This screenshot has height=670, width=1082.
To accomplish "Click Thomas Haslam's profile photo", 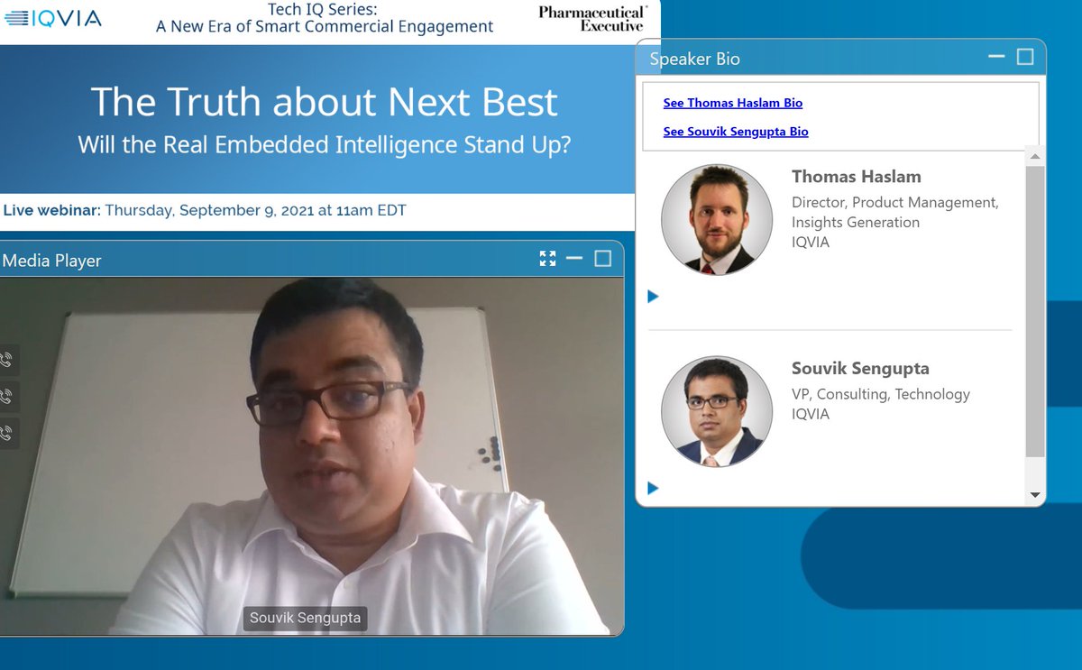I will [717, 220].
